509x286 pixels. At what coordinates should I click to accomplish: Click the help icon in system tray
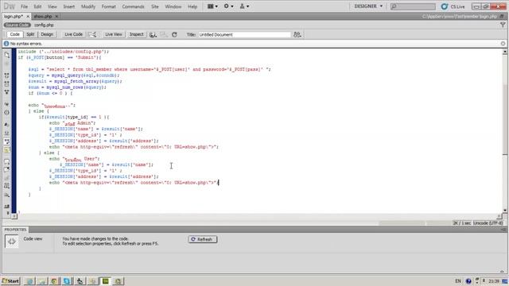point(468,281)
